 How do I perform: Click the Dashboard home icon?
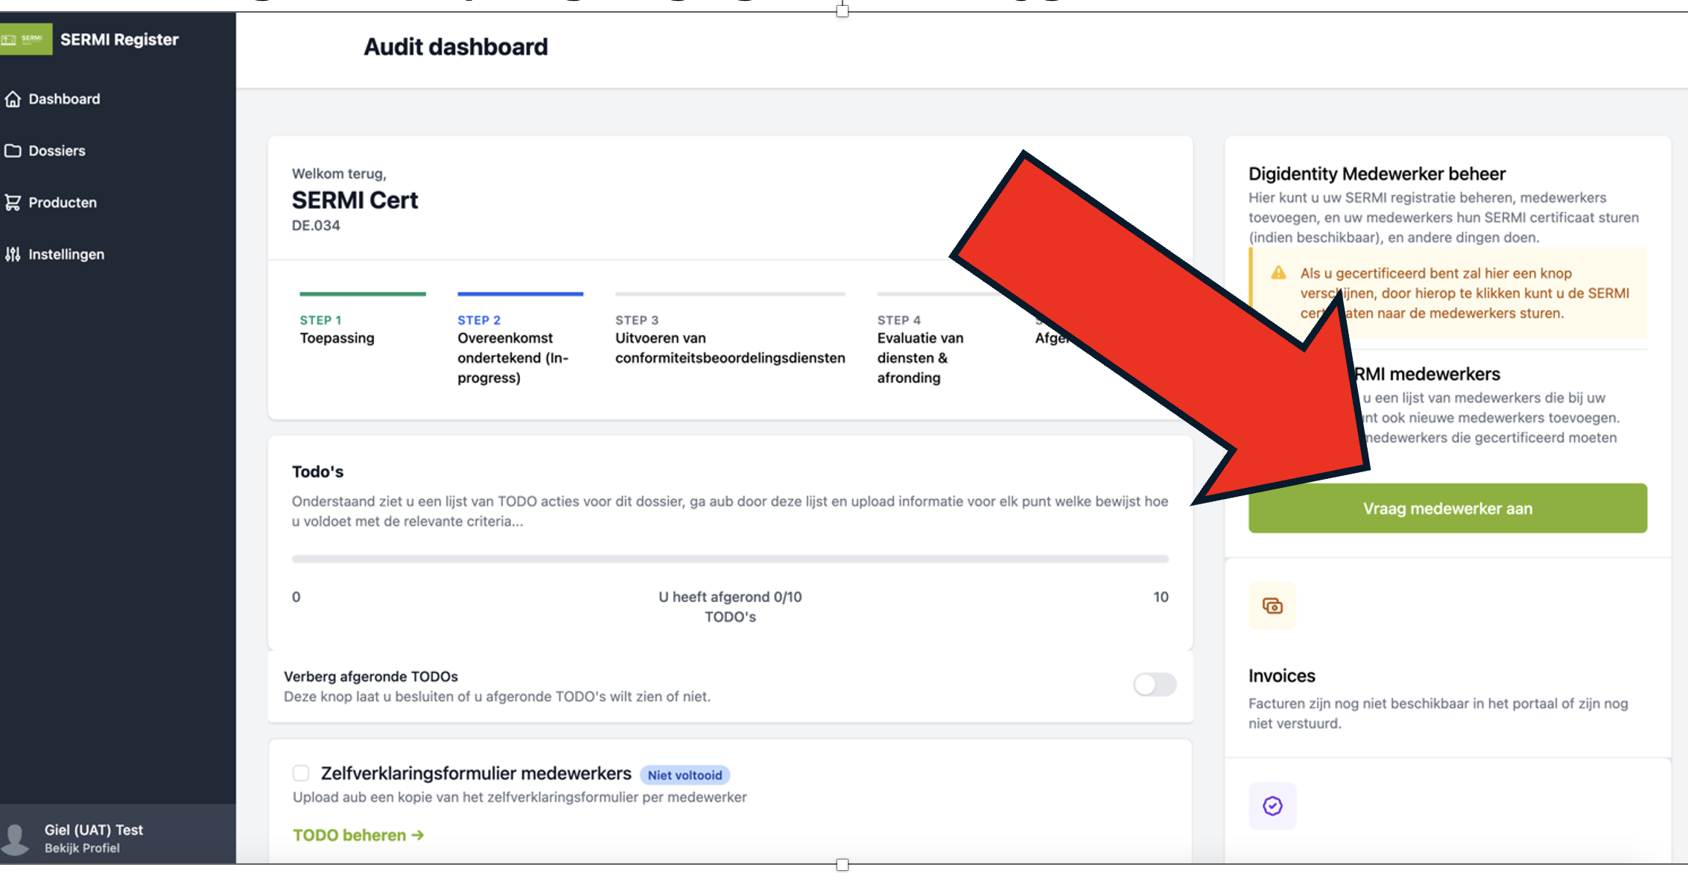click(x=13, y=99)
